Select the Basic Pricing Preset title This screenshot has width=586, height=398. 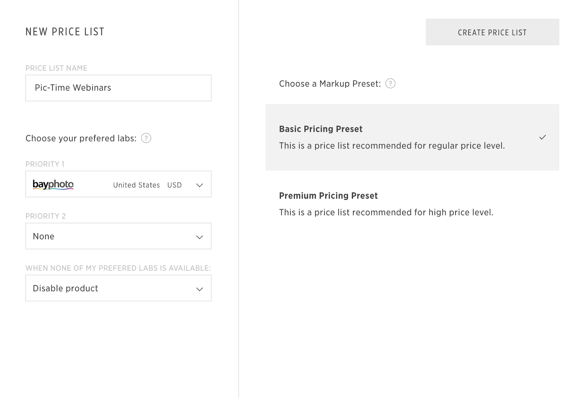320,129
